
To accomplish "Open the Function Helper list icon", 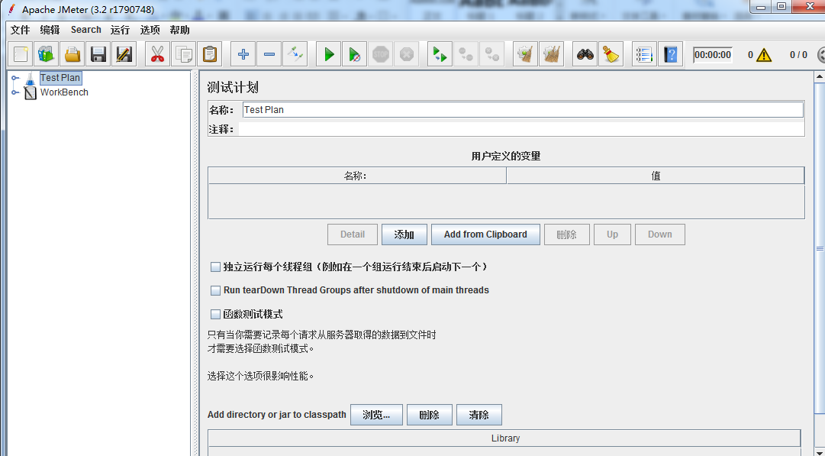I will coord(645,54).
